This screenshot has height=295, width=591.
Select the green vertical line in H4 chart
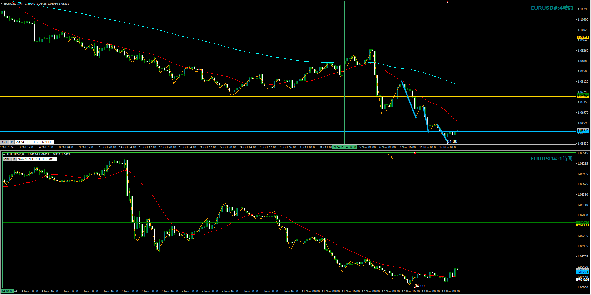[345, 72]
